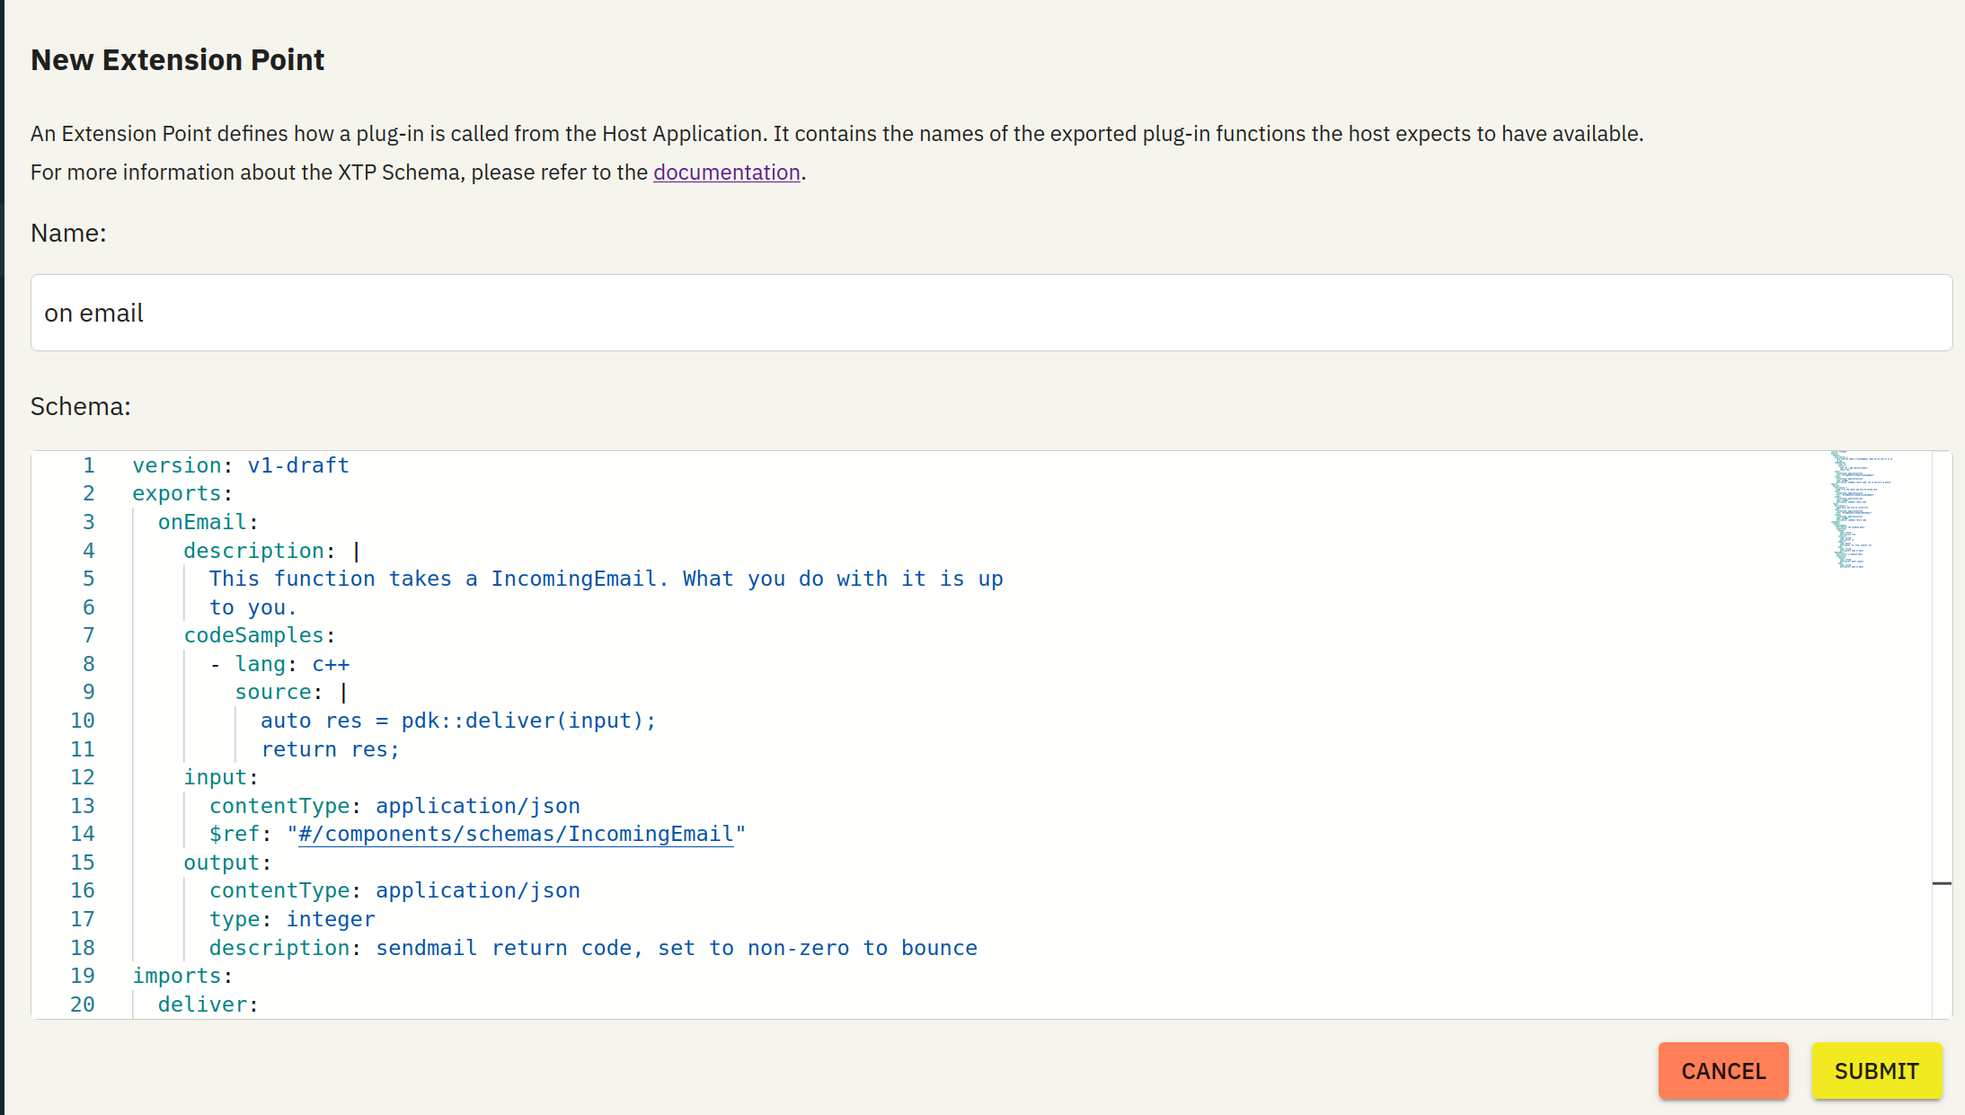Screen dimensions: 1965x1115
Task: Click the 'Schema:' label
Action: tap(81, 406)
